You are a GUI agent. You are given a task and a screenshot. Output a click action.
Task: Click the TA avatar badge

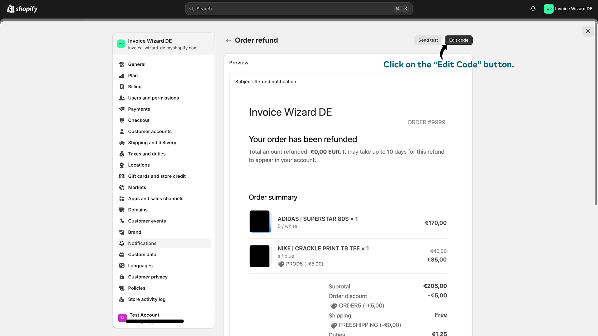click(x=122, y=318)
